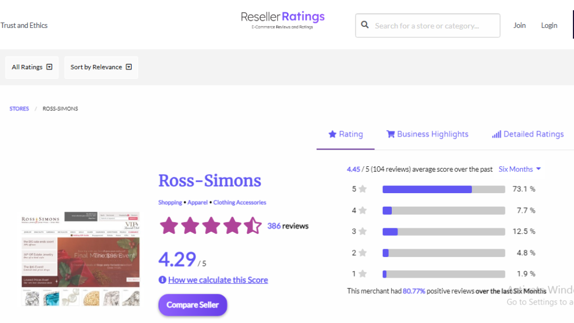Click the ResellerRatings logo

[x=283, y=20]
